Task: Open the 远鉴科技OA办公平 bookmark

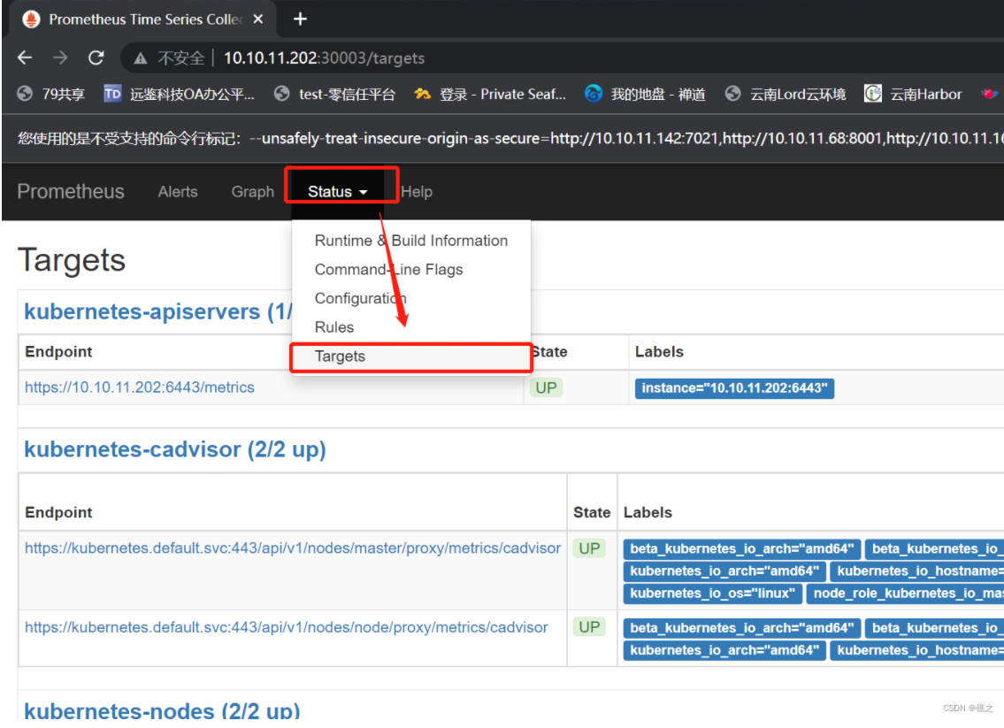Action: 180,94
